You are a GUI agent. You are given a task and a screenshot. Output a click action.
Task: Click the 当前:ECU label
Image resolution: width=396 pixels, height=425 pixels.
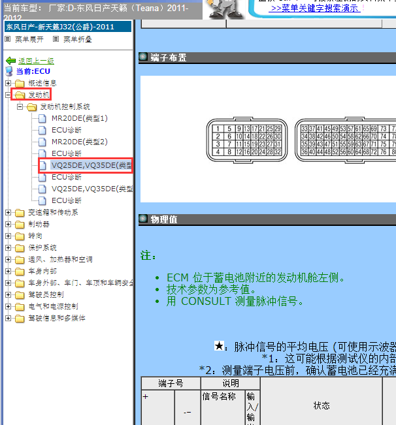click(x=33, y=71)
